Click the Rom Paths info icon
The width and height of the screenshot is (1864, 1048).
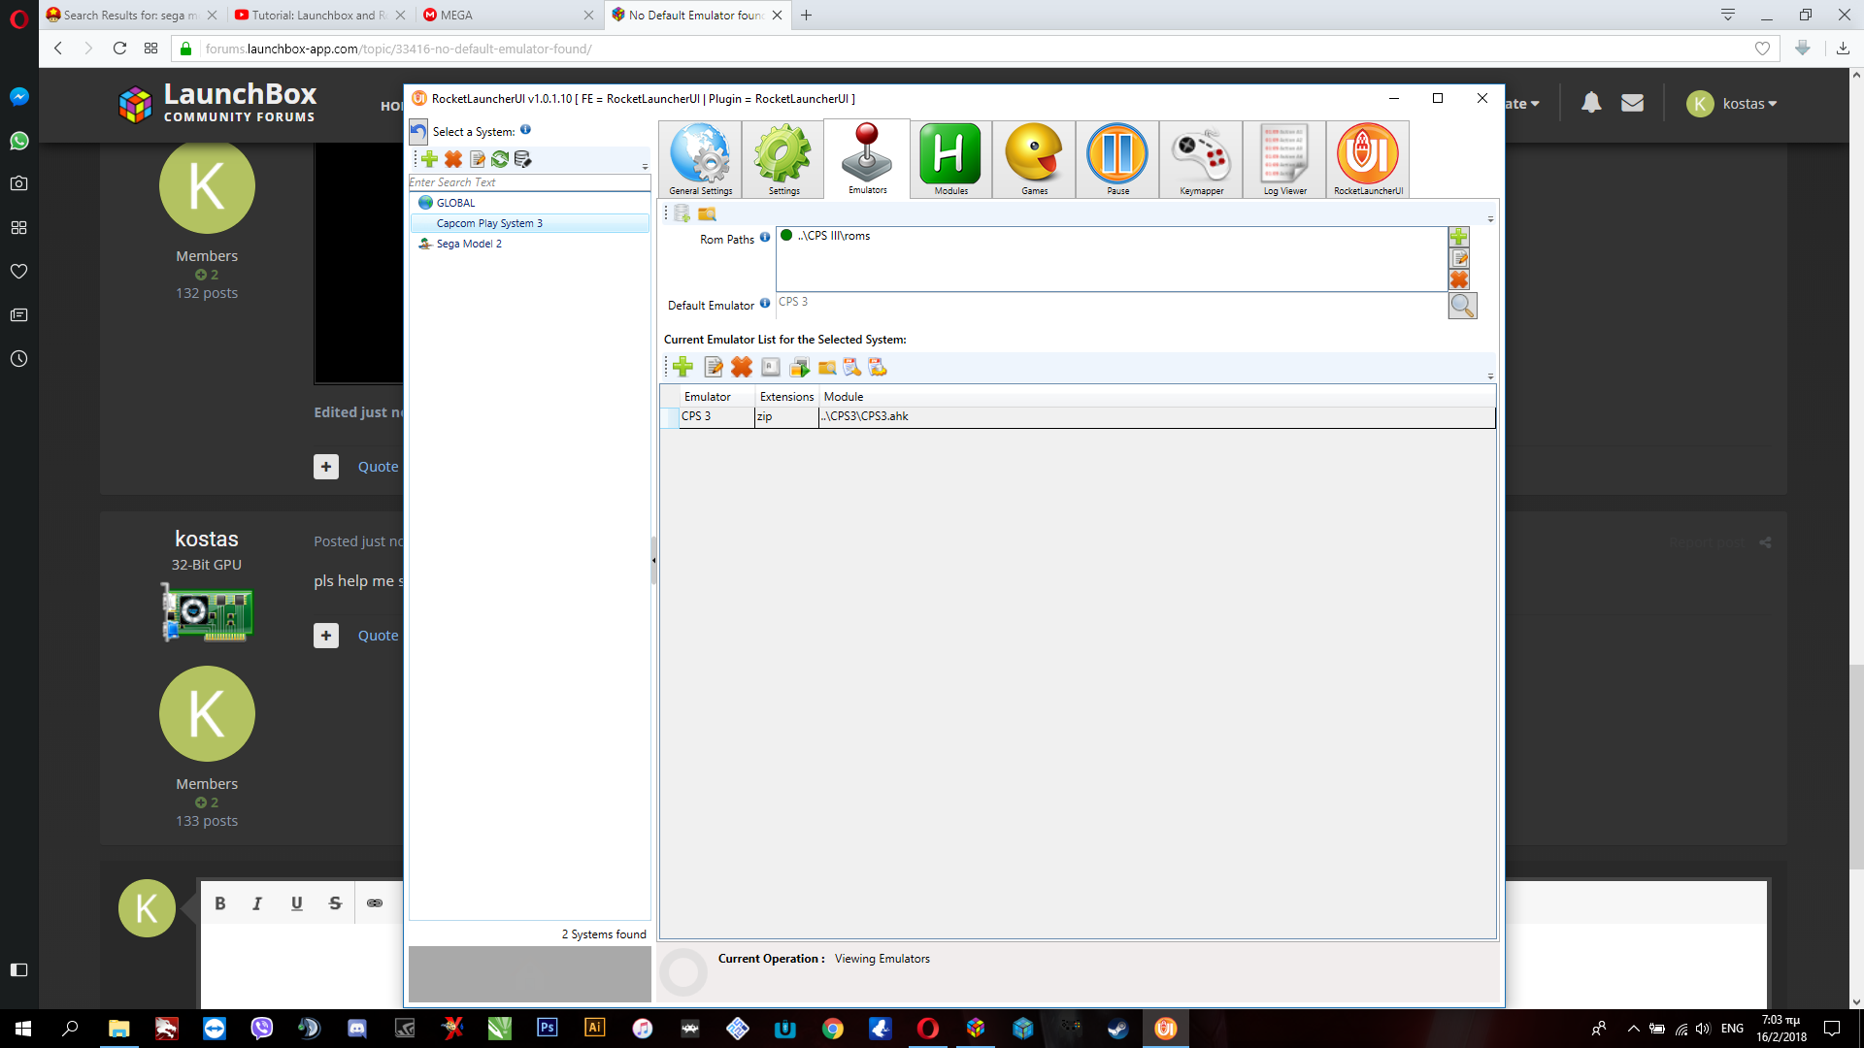tap(765, 237)
